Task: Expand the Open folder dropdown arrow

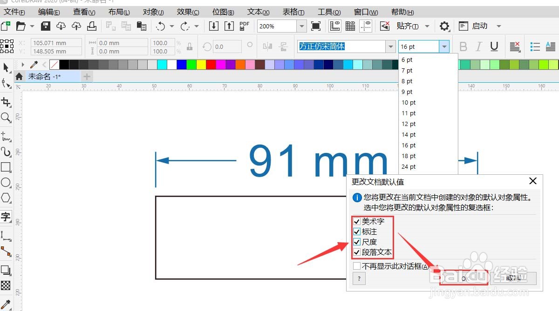Action: coord(32,26)
